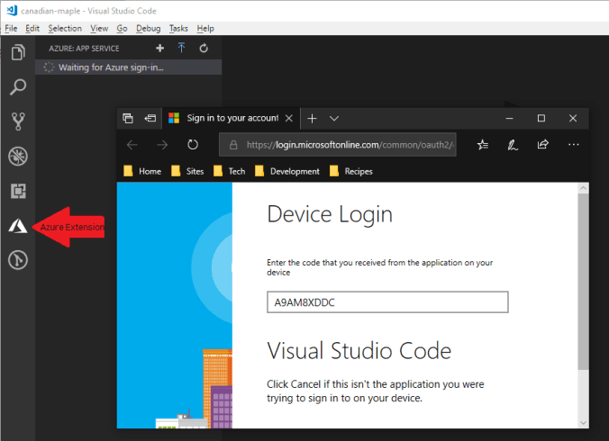This screenshot has height=441, width=609.
Task: Close the browser window
Action: point(573,118)
